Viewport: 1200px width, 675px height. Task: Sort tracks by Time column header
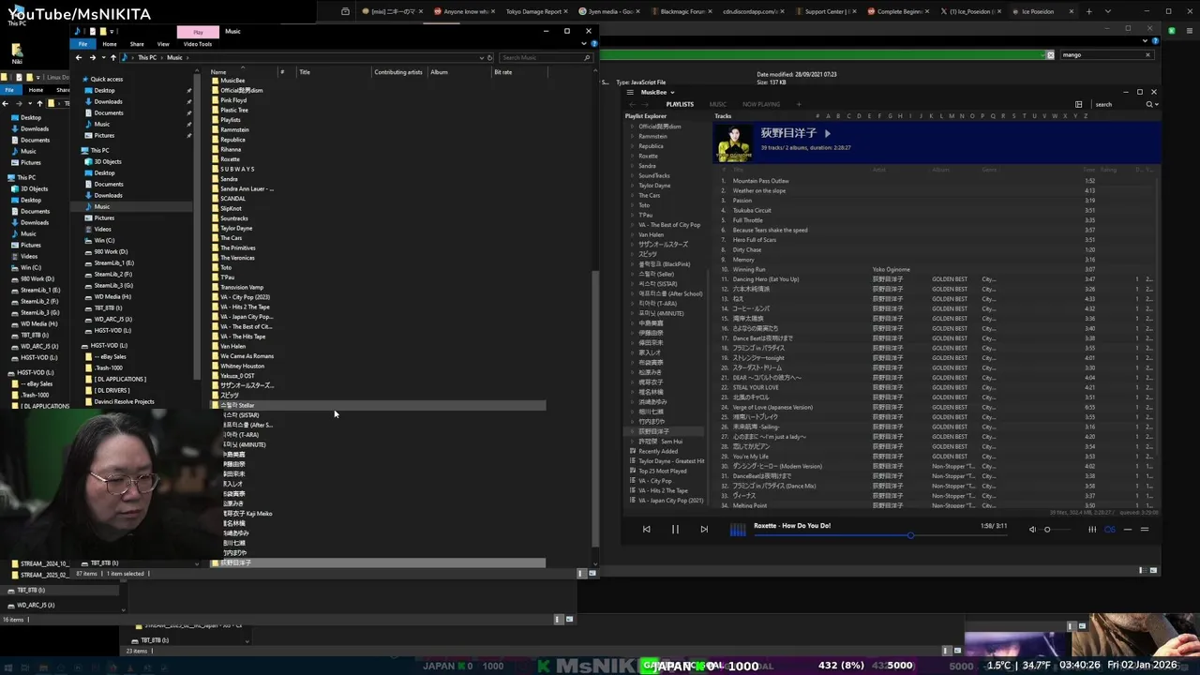[x=1090, y=170]
